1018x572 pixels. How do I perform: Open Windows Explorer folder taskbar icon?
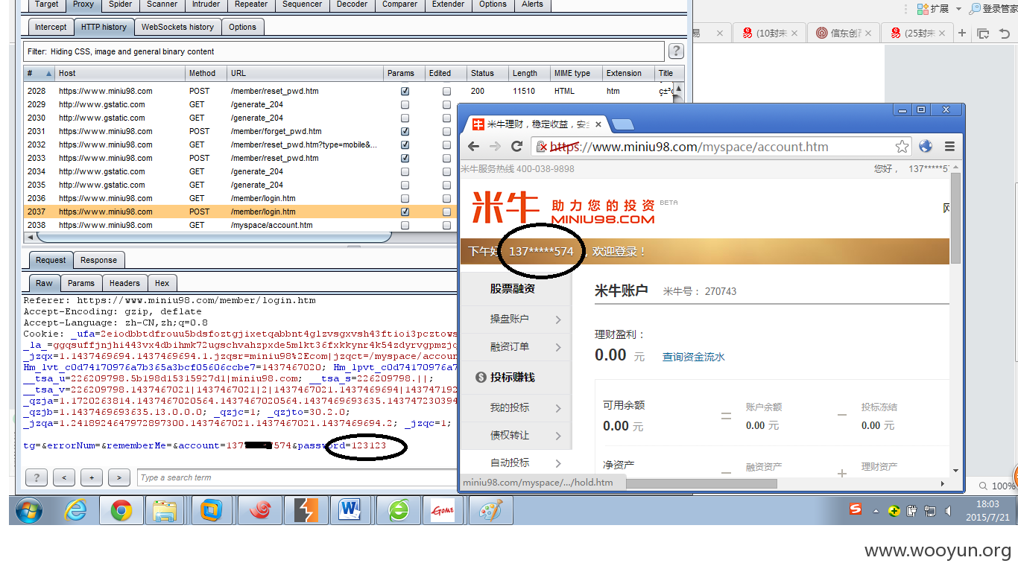pos(165,510)
